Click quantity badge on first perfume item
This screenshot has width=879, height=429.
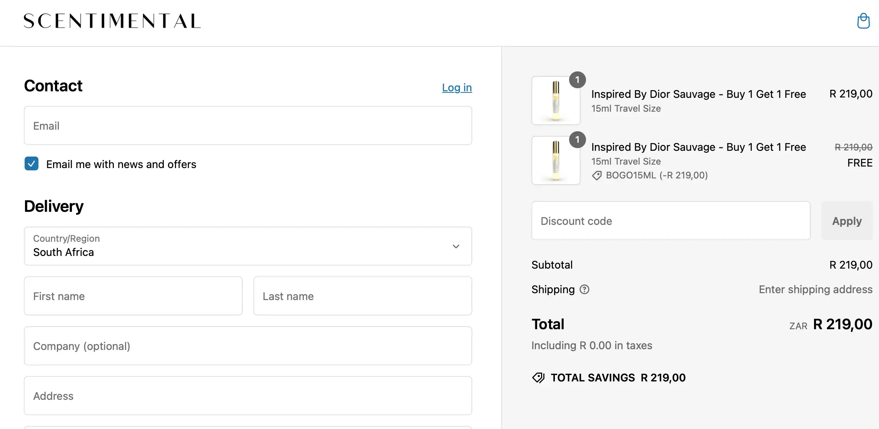tap(577, 80)
